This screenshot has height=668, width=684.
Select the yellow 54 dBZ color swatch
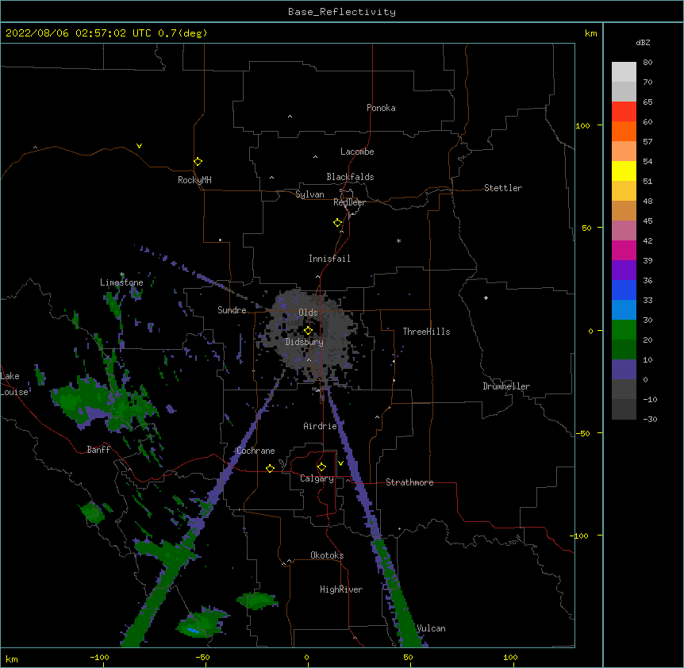click(624, 171)
